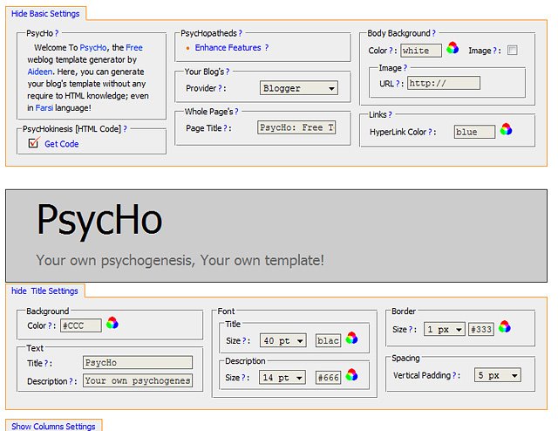Open the Description font Size 14 pt dropdown
558x431 pixels.
[x=282, y=377]
